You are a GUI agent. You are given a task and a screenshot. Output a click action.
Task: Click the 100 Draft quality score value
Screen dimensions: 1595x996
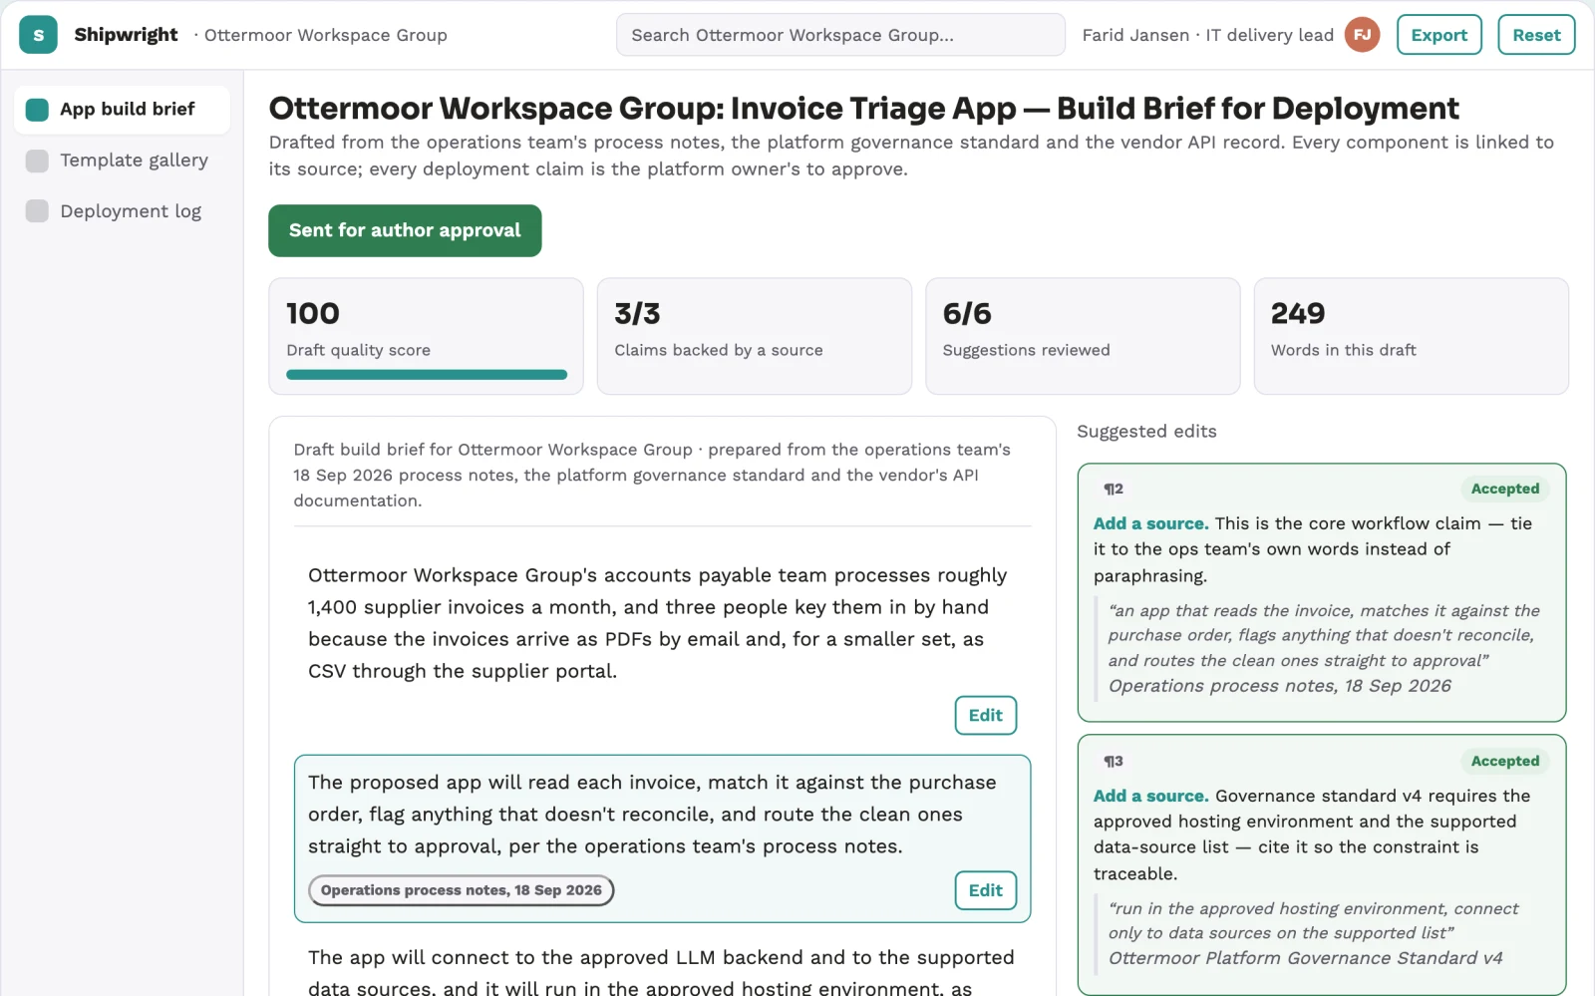313,314
